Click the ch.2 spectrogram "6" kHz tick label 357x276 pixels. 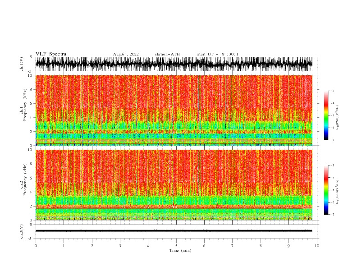(x=31, y=178)
